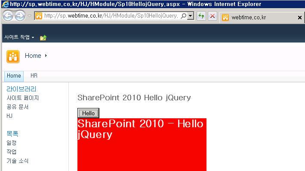Click the SharePoint 2010 Hello jQuery page title
This screenshot has height=171, width=305.
point(134,98)
